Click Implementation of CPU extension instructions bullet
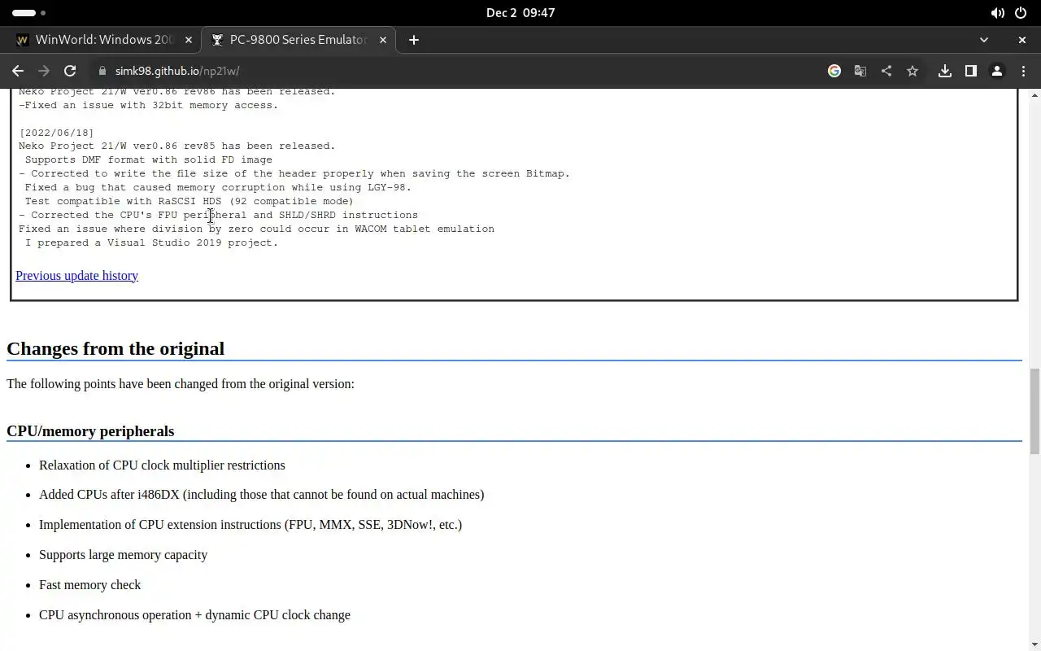 point(250,525)
